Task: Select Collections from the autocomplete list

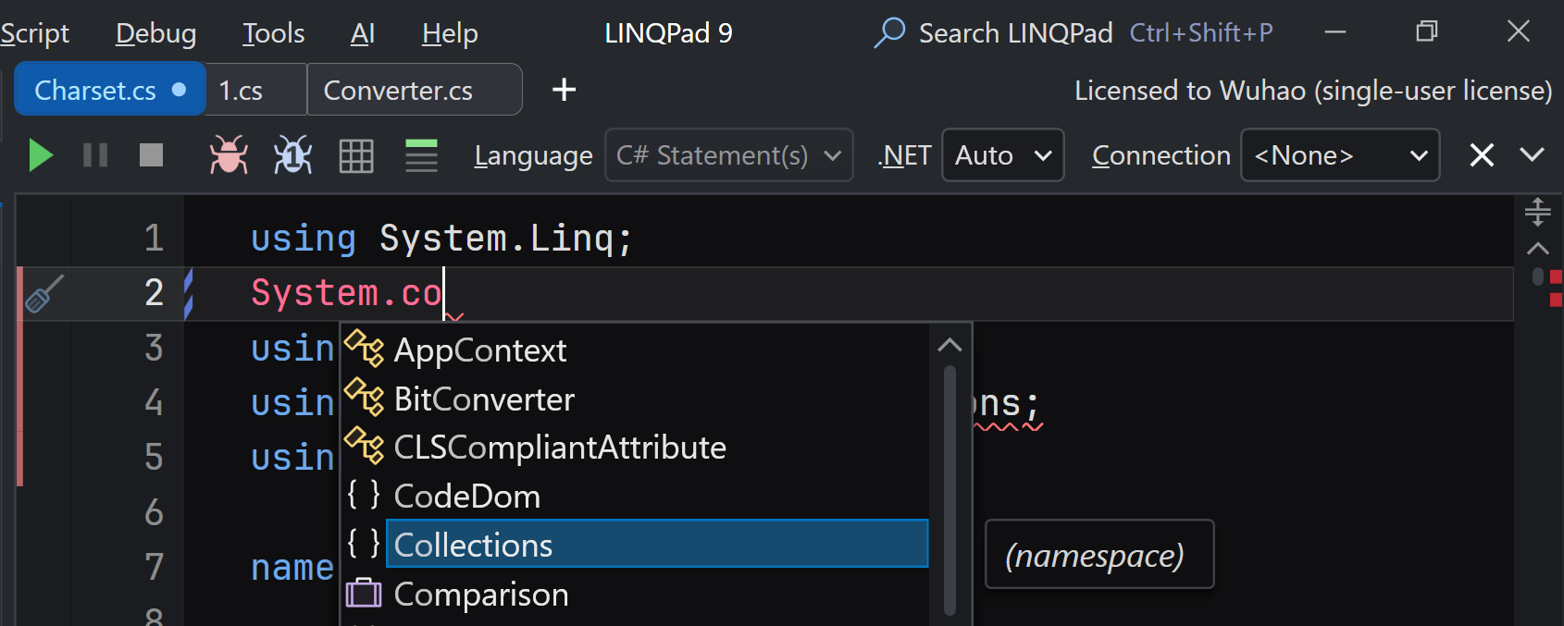Action: pyautogui.click(x=473, y=545)
